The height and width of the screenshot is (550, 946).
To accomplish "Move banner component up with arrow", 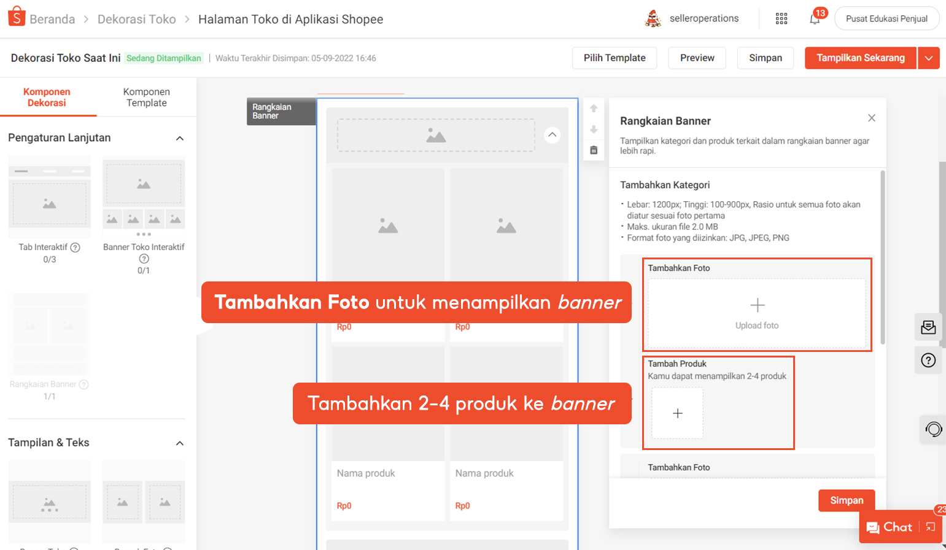I will (x=594, y=109).
